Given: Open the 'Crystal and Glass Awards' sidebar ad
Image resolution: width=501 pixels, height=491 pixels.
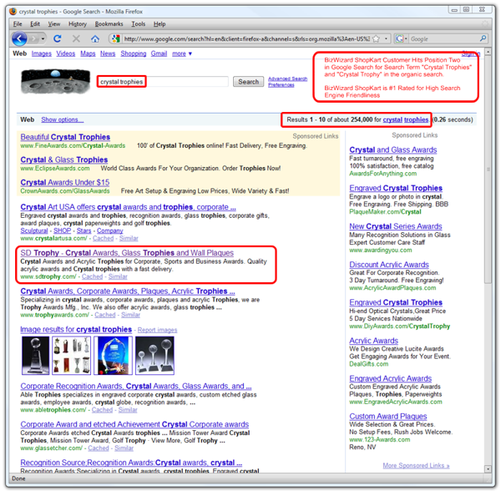Looking at the screenshot, I should pyautogui.click(x=393, y=149).
